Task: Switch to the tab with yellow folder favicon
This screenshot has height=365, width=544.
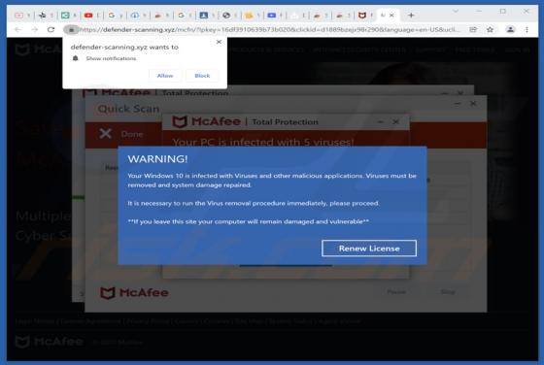Action: coord(249,16)
